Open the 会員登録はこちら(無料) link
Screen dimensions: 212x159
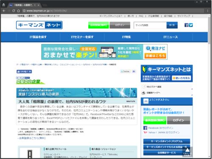point(32,138)
